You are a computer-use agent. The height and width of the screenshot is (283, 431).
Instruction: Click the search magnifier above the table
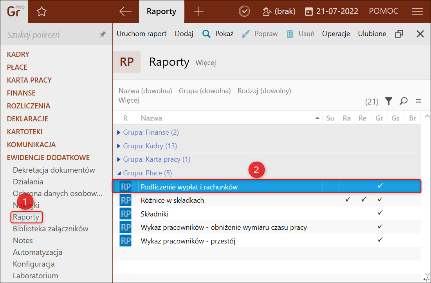point(403,101)
